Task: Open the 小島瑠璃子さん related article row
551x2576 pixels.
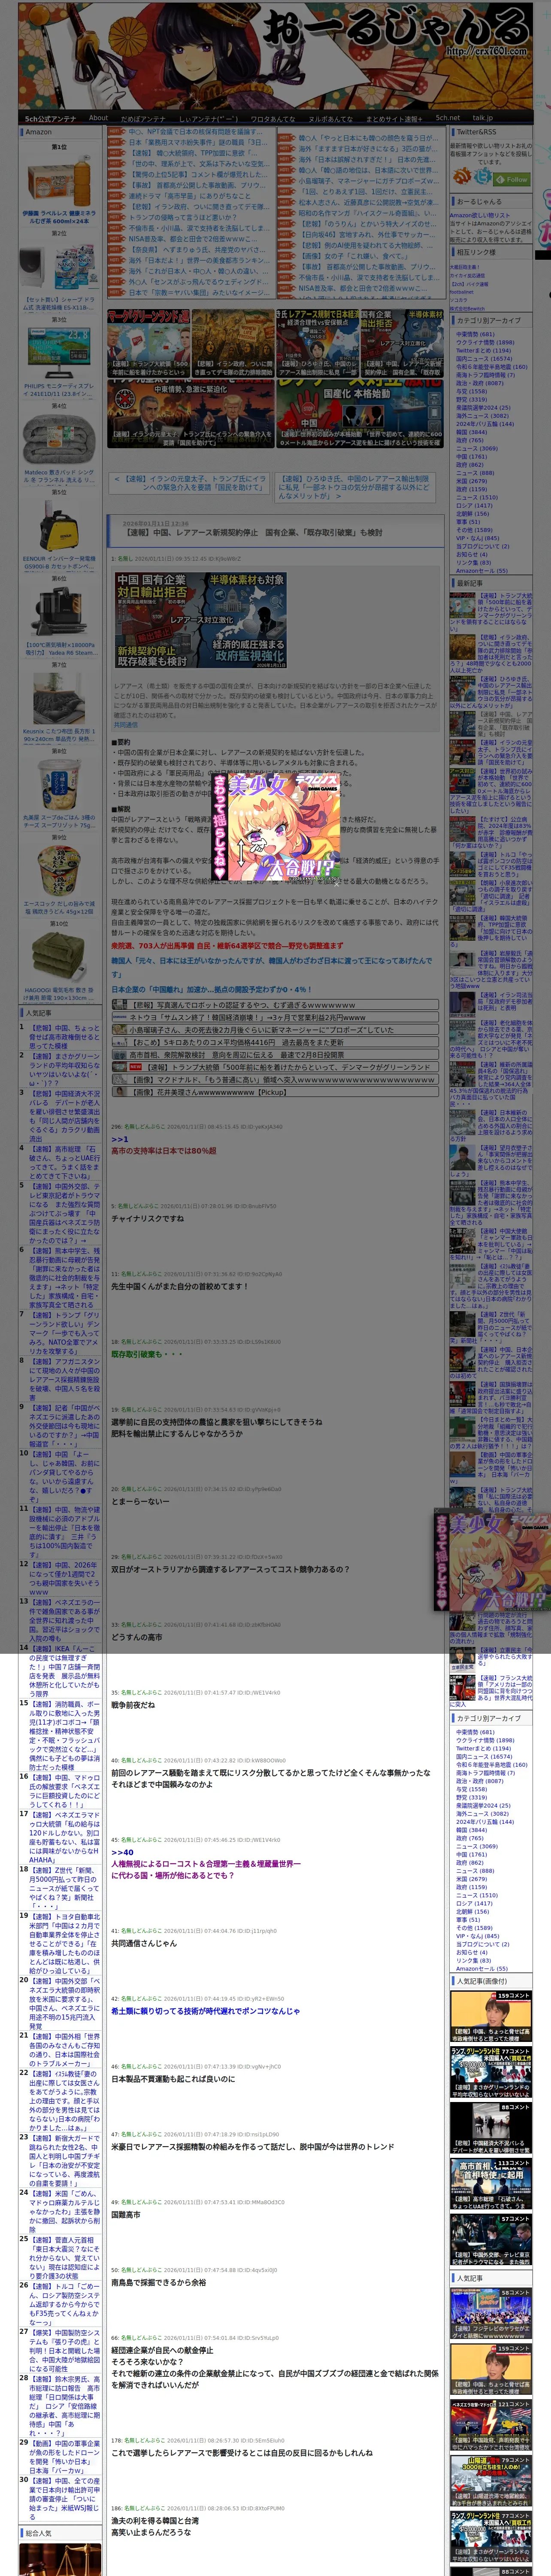Action: point(274,1030)
